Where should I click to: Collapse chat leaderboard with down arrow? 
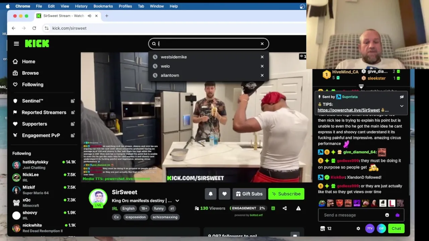[361, 87]
